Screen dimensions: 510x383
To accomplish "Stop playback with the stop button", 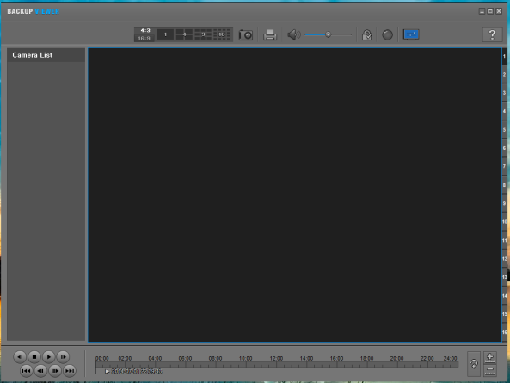I will [34, 357].
